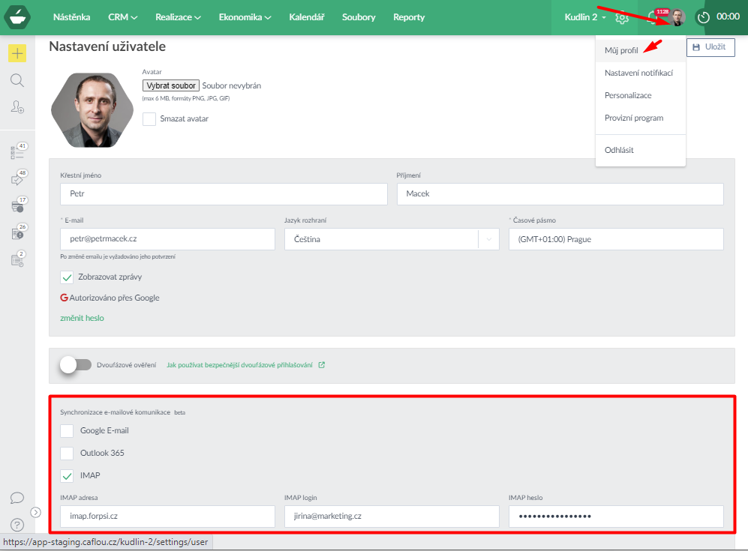The height and width of the screenshot is (551, 748).
Task: Open search via the magnifier sidebar icon
Action: click(x=17, y=80)
